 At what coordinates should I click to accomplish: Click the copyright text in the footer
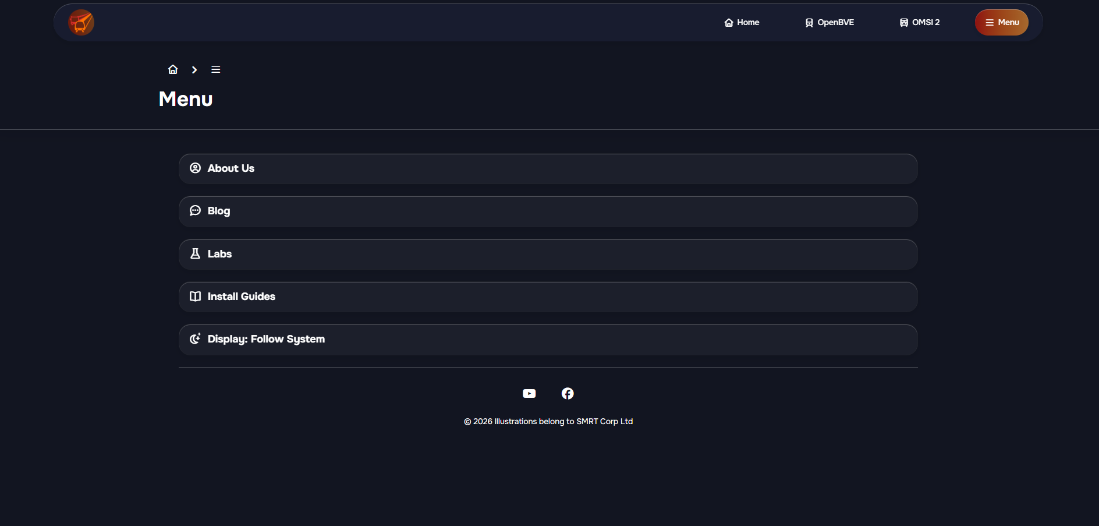[x=548, y=422]
